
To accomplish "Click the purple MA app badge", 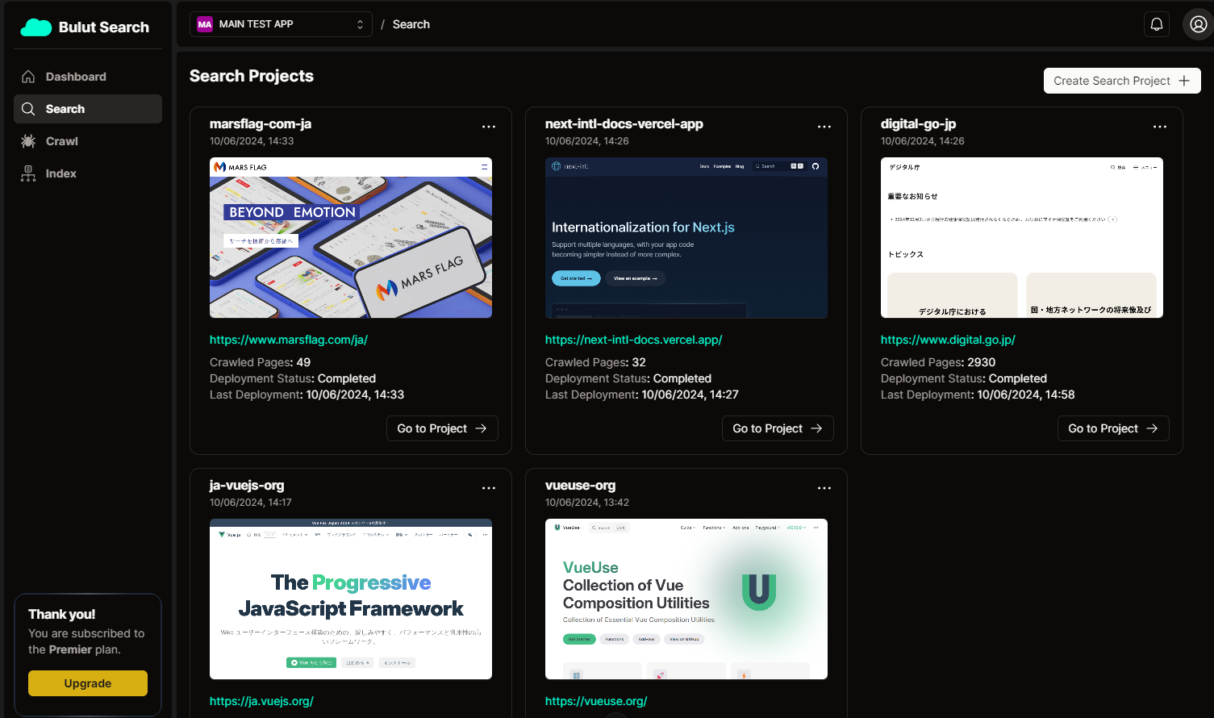I will [x=205, y=24].
